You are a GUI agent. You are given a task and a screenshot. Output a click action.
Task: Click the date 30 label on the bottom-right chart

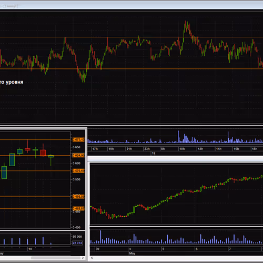(97, 249)
